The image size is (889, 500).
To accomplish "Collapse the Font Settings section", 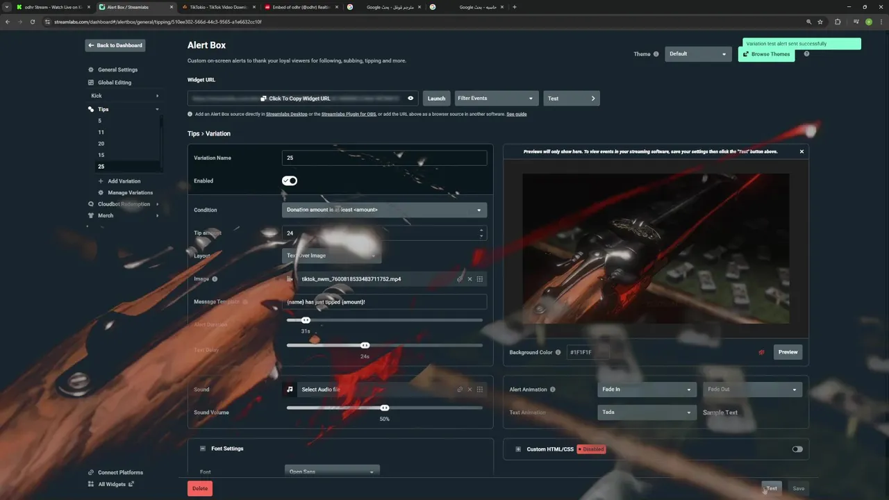I will 203,449.
